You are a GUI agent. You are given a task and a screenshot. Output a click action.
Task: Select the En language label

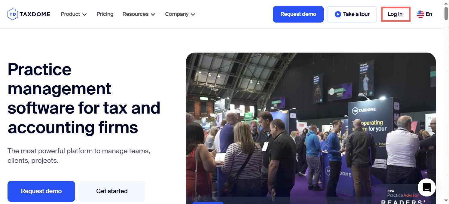pyautogui.click(x=429, y=14)
